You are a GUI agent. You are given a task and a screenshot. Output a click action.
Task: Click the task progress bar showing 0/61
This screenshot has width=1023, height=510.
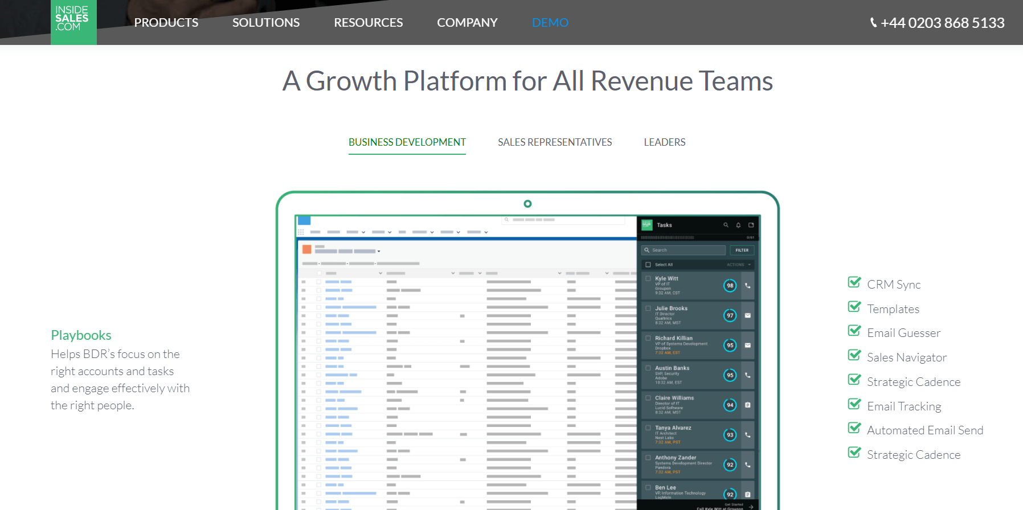[x=668, y=237]
